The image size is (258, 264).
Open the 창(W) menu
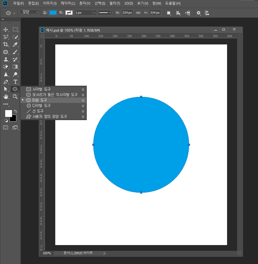coord(157,3)
